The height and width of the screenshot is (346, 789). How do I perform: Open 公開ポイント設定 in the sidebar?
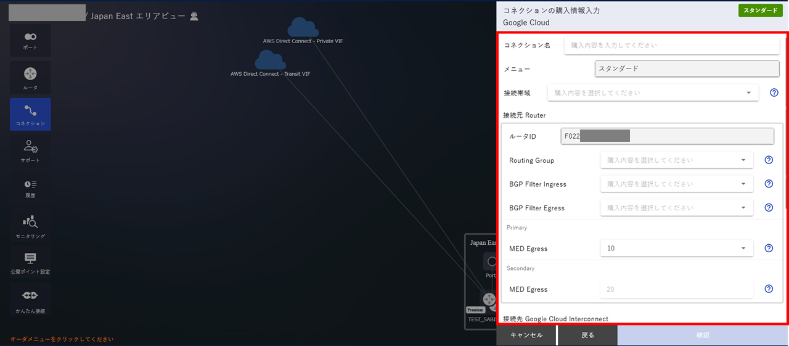click(30, 263)
